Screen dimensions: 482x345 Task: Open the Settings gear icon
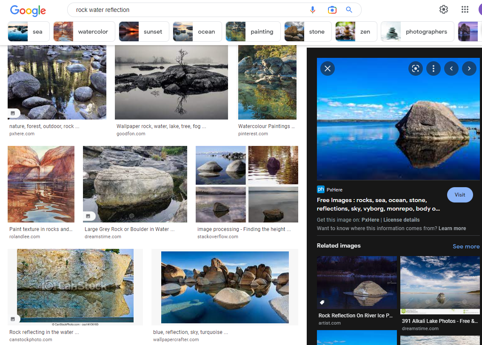(x=444, y=9)
